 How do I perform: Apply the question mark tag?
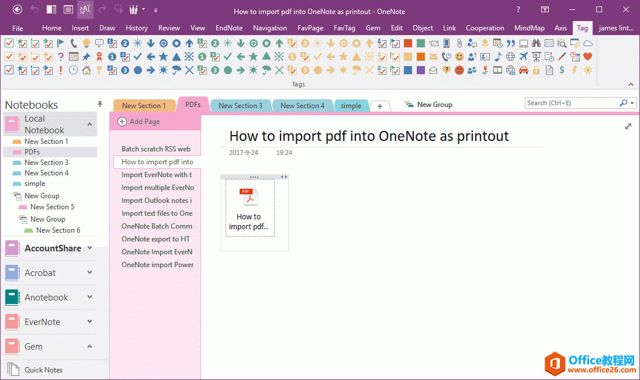[60, 57]
